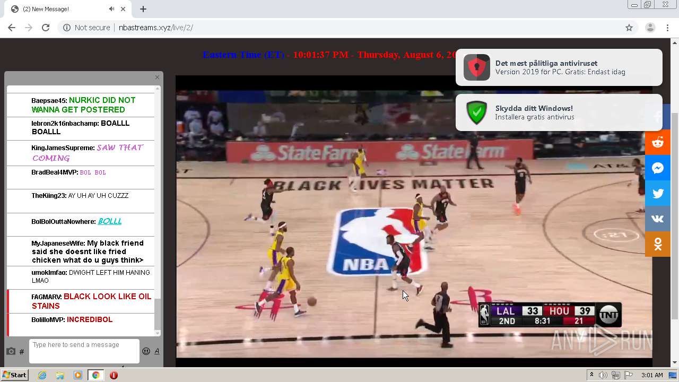Image resolution: width=679 pixels, height=382 pixels.
Task: Click the green checkmark shield icon
Action: (476, 112)
